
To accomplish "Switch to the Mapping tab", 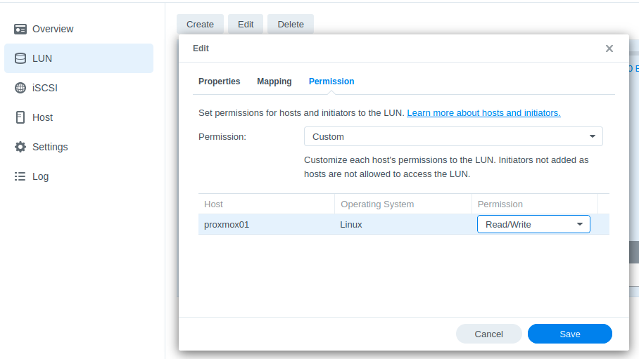I will 274,81.
